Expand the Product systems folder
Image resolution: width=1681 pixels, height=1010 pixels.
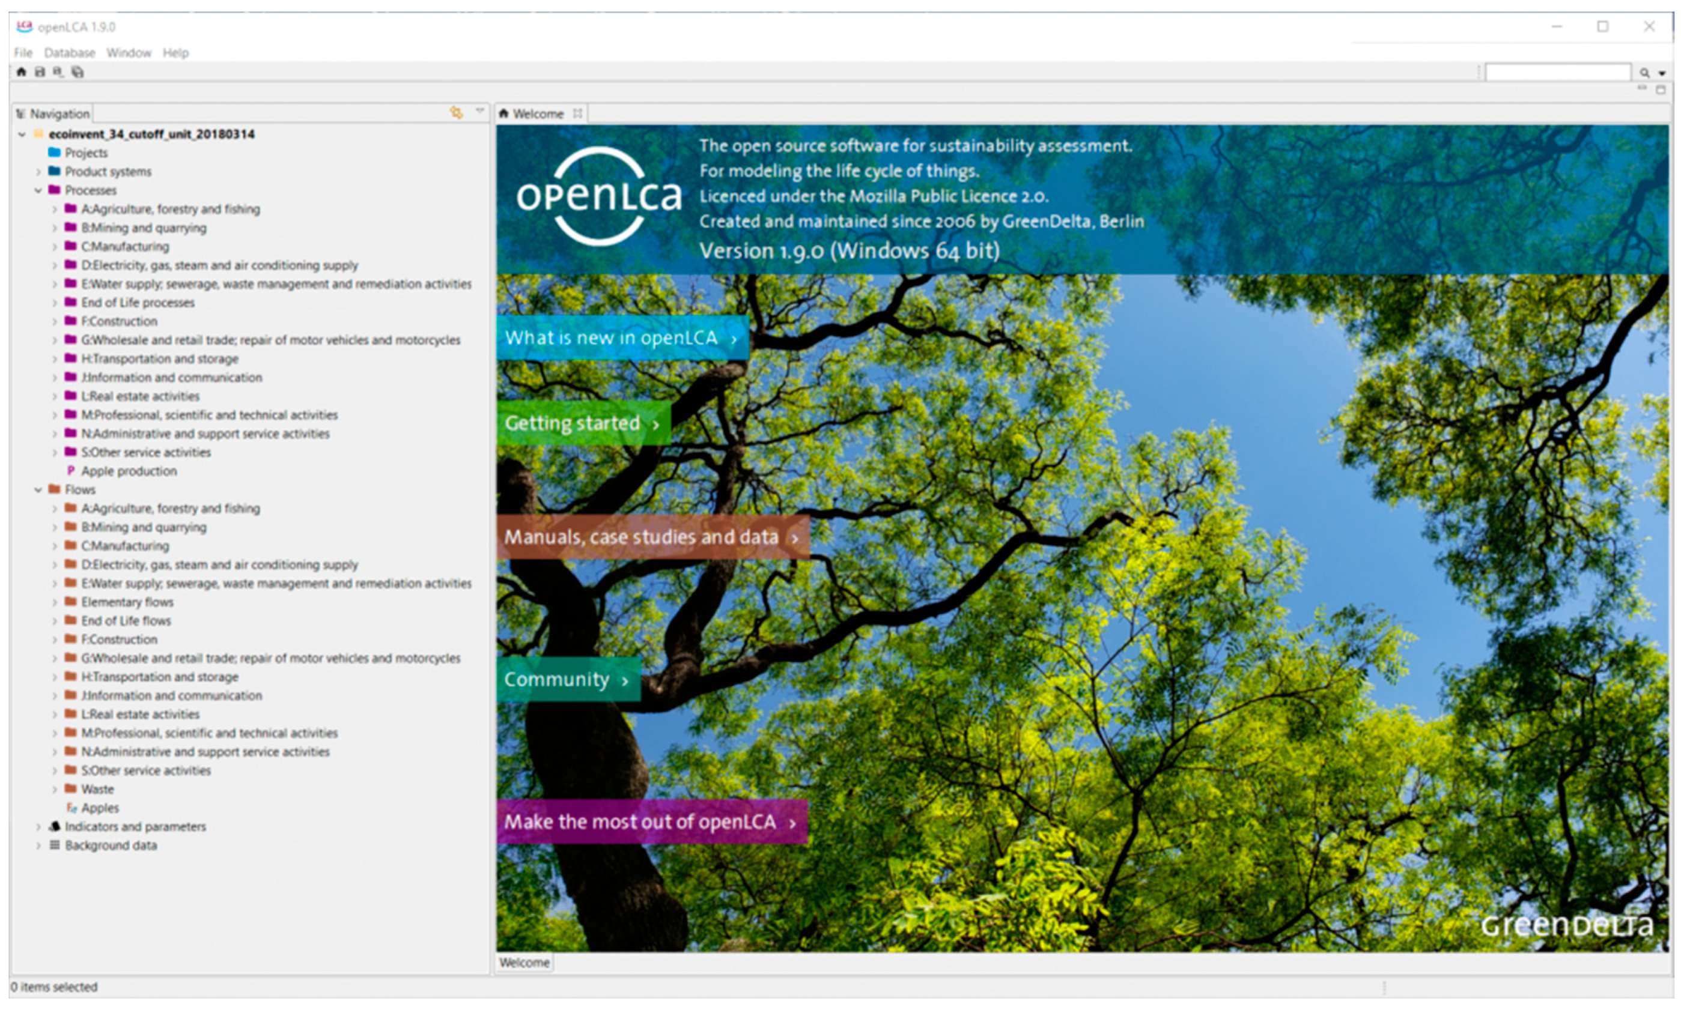pyautogui.click(x=38, y=172)
